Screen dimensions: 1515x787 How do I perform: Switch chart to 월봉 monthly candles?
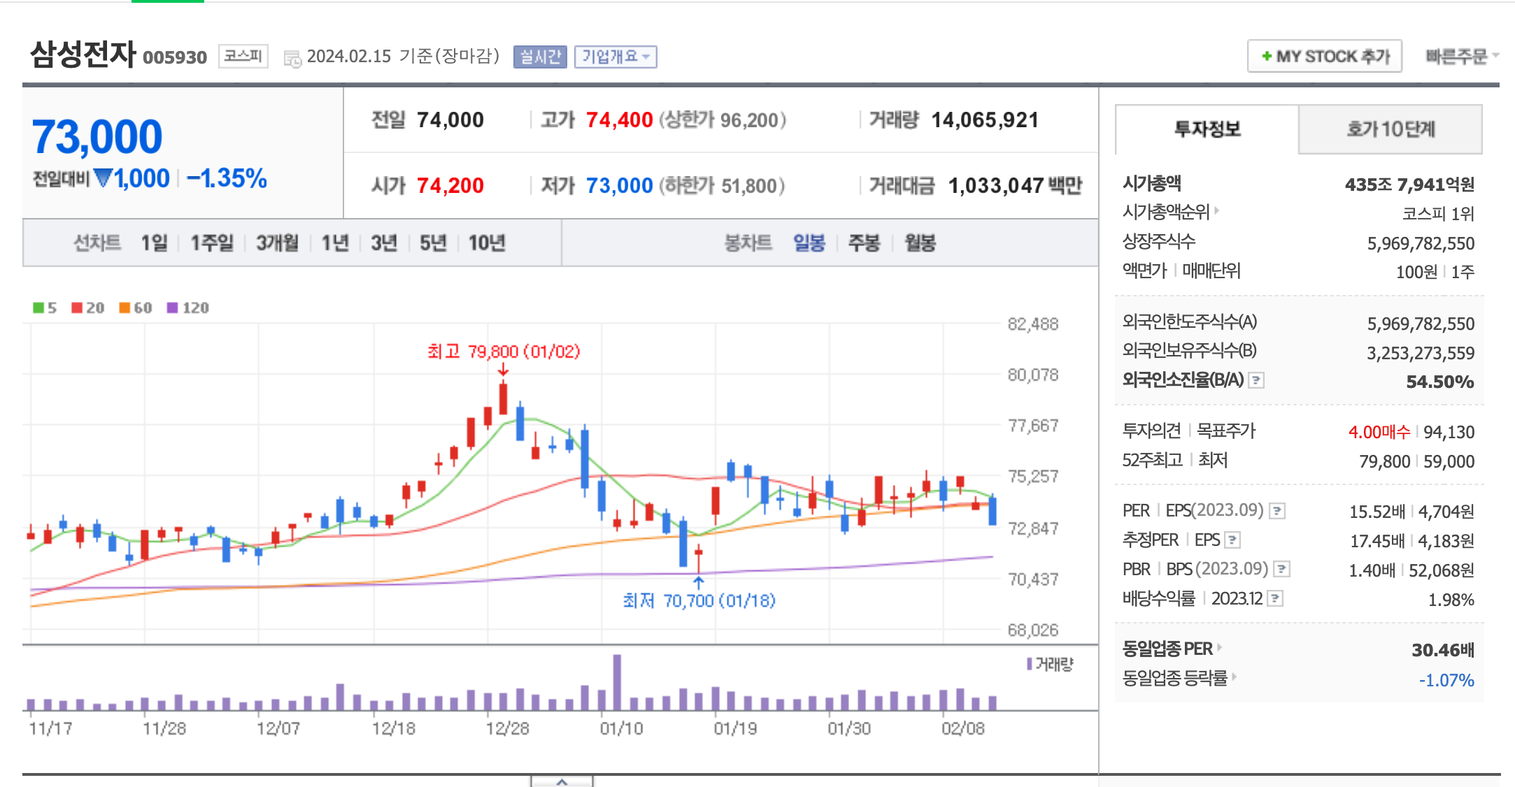pyautogui.click(x=920, y=243)
